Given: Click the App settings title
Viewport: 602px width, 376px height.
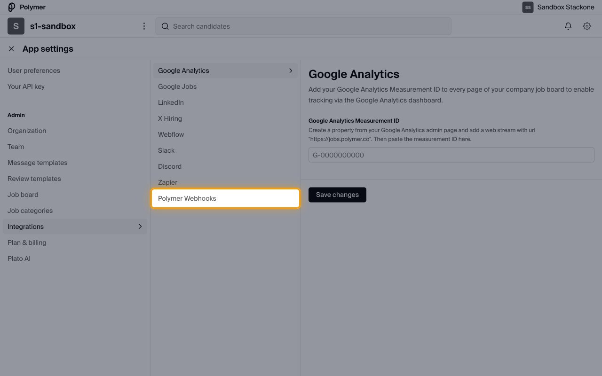Looking at the screenshot, I should (x=48, y=49).
